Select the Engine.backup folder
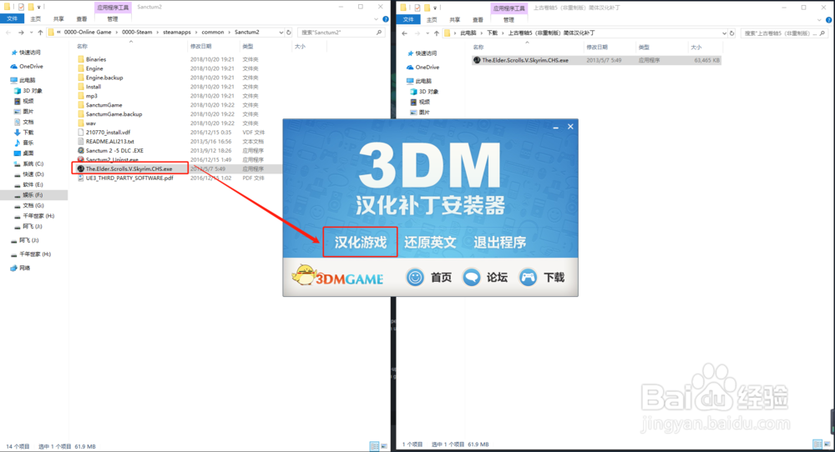The height and width of the screenshot is (452, 835). click(x=104, y=77)
